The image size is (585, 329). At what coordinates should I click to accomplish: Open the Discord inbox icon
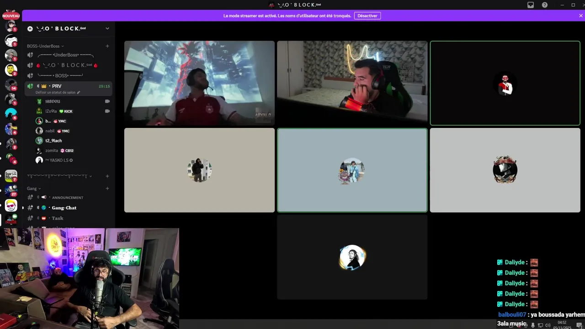[531, 5]
